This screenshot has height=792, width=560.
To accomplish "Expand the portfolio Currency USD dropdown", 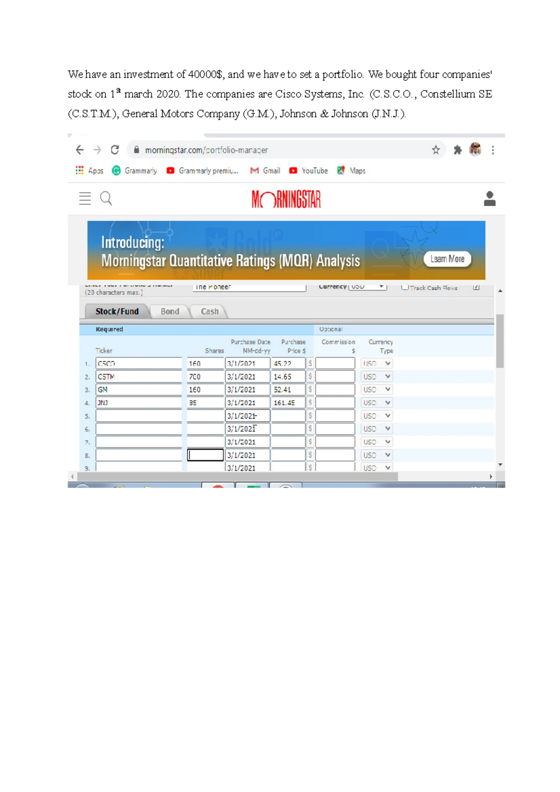I will point(368,287).
